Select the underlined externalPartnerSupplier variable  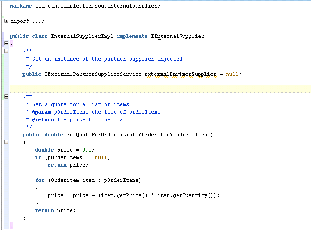pyautogui.click(x=181, y=74)
